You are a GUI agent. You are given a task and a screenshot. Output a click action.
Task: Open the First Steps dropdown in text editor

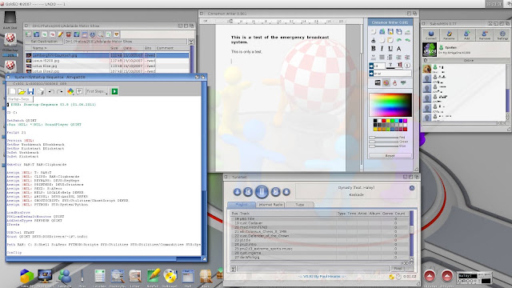click(x=97, y=91)
